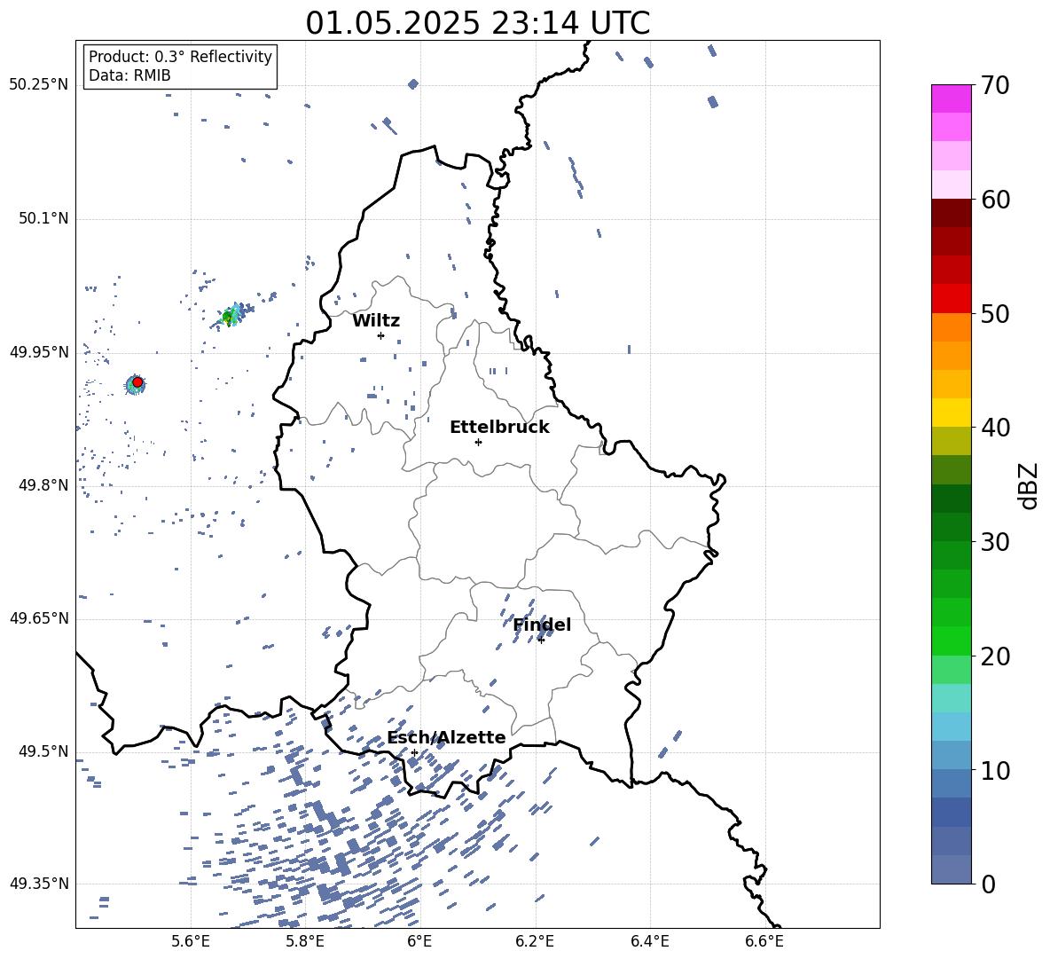
Task: Click the dBZ colorbar axis label
Action: click(1030, 485)
